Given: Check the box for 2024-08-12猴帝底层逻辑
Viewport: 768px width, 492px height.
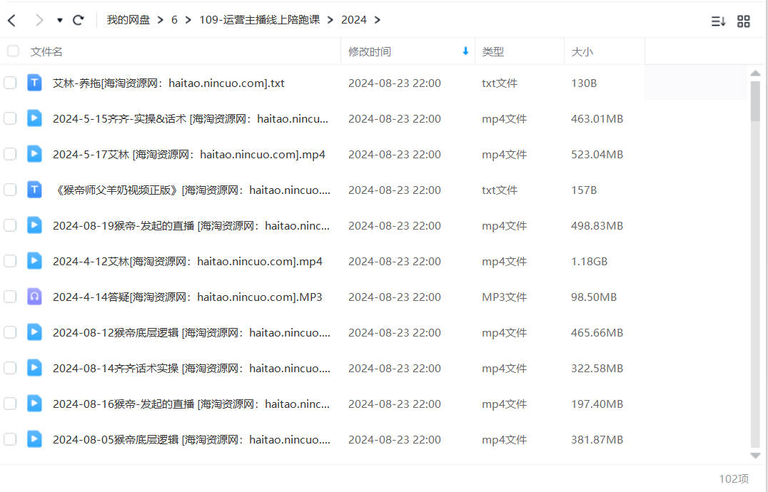Looking at the screenshot, I should 10,332.
